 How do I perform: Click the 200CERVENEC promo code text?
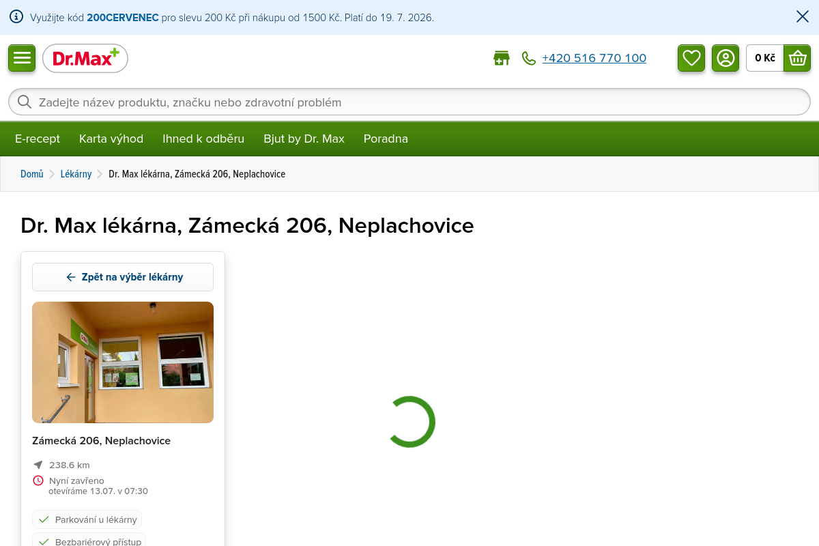tap(123, 17)
